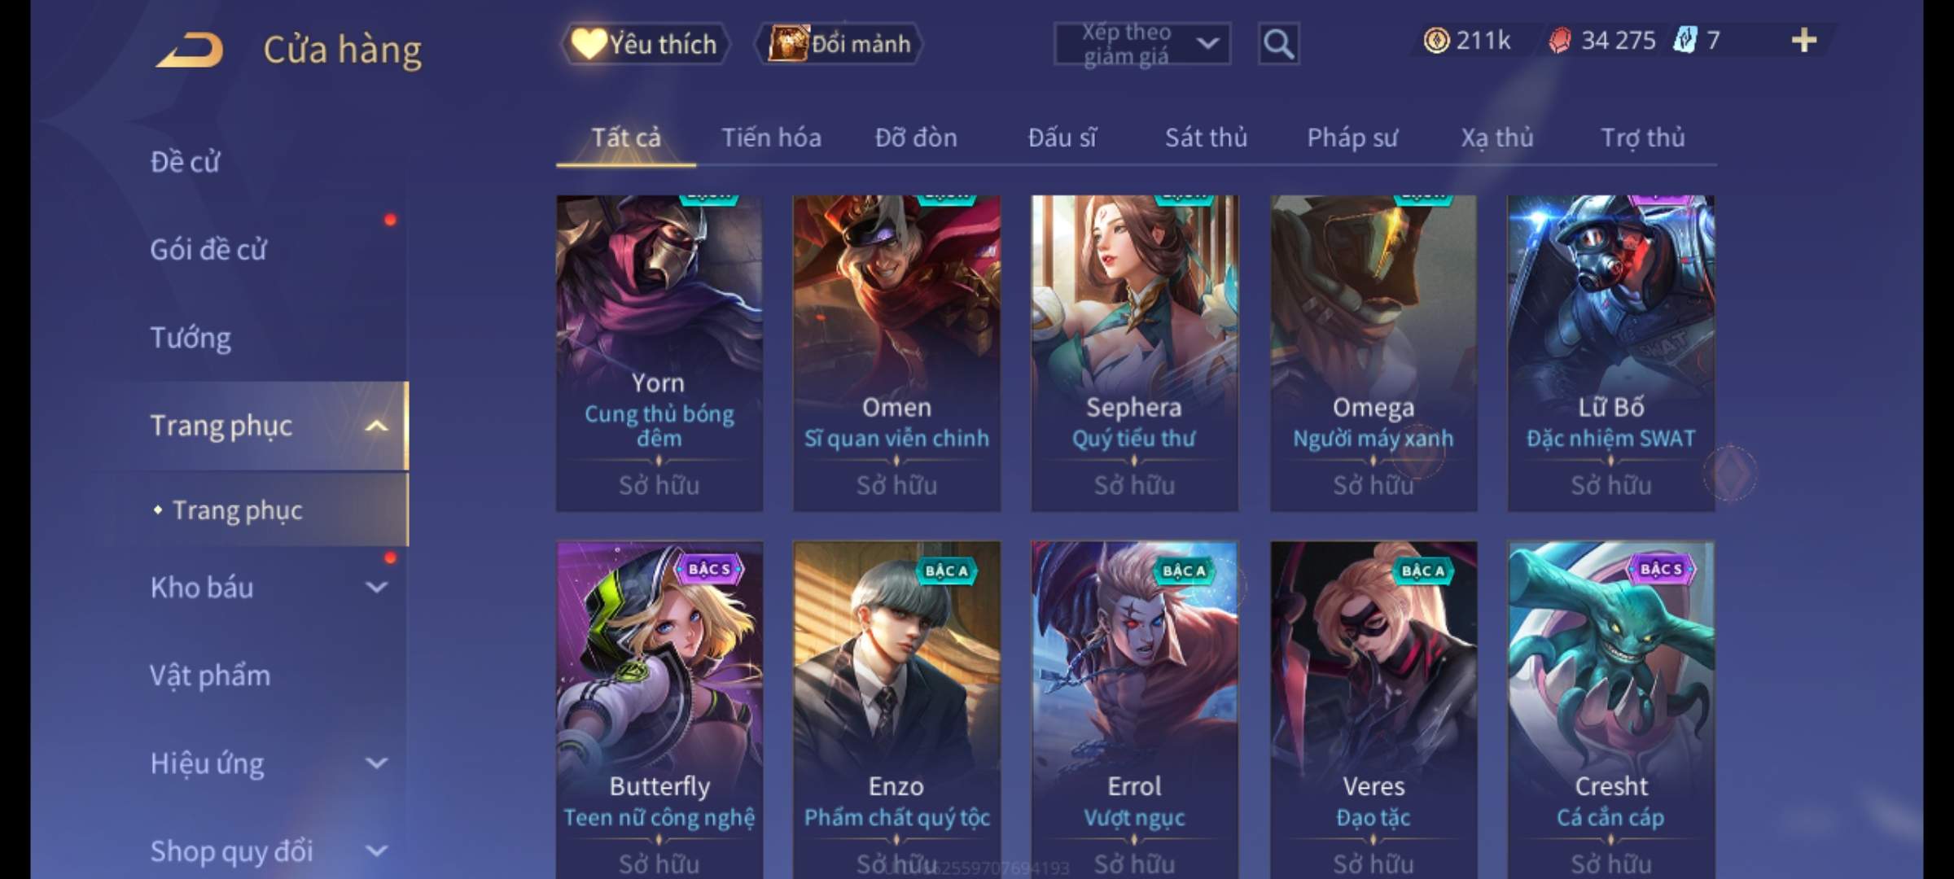Collapse the Trang phục sidebar section
1954x879 pixels.
point(376,426)
